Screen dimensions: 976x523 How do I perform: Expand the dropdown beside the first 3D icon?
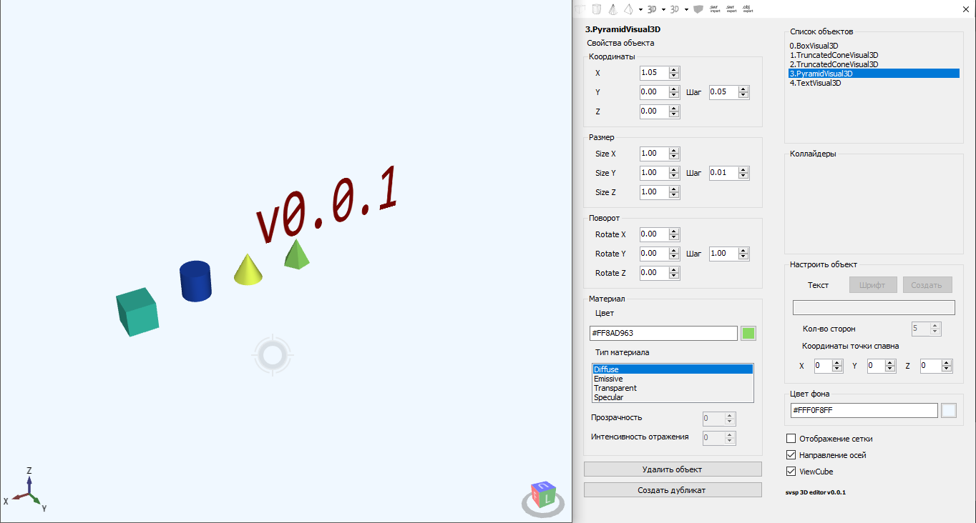click(663, 9)
